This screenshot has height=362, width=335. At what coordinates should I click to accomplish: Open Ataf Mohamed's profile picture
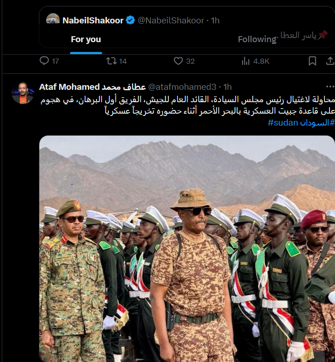click(x=23, y=93)
